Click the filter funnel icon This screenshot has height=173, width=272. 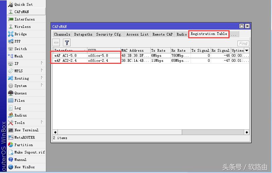[x=67, y=43]
